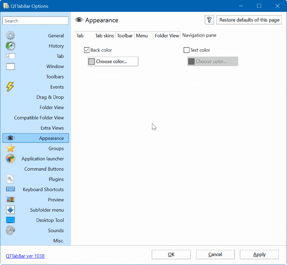This screenshot has width=287, height=265.
Task: Select the Folder View tab at top
Action: coord(167,36)
